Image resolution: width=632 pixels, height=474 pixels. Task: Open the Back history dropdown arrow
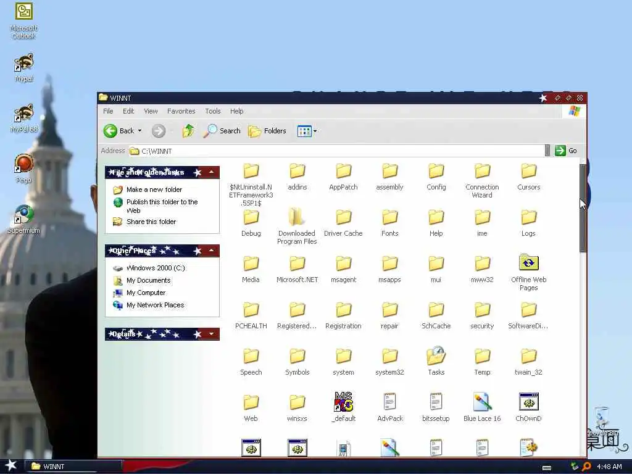[x=140, y=131]
